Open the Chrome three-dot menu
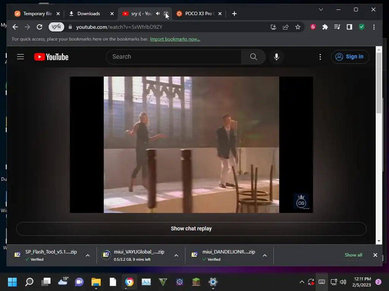The image size is (389, 291). click(x=374, y=27)
